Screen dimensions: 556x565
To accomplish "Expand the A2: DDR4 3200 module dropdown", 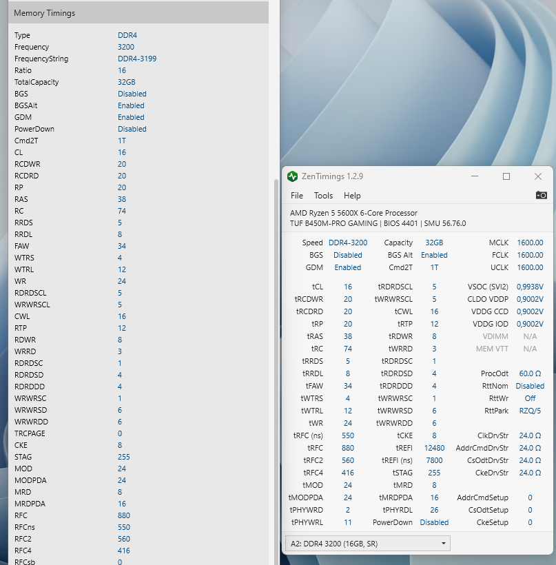I will pos(367,544).
